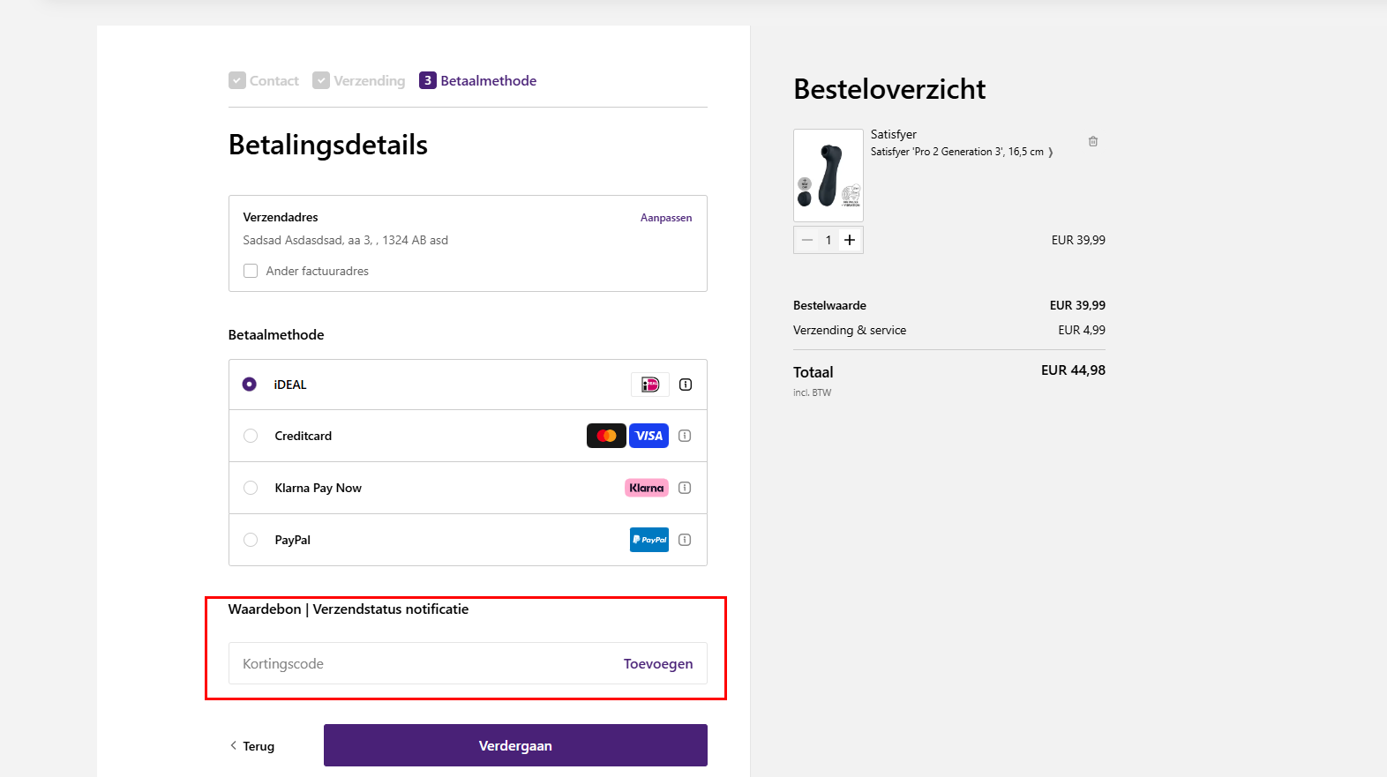Increase product quantity with plus button
Image resolution: width=1387 pixels, height=777 pixels.
850,240
